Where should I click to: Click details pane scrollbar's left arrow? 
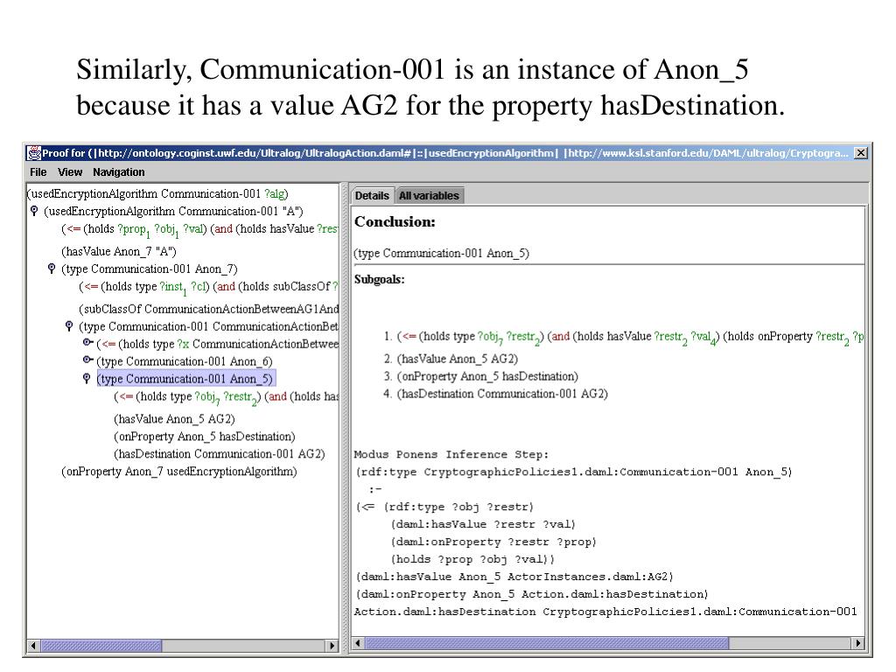coord(358,643)
